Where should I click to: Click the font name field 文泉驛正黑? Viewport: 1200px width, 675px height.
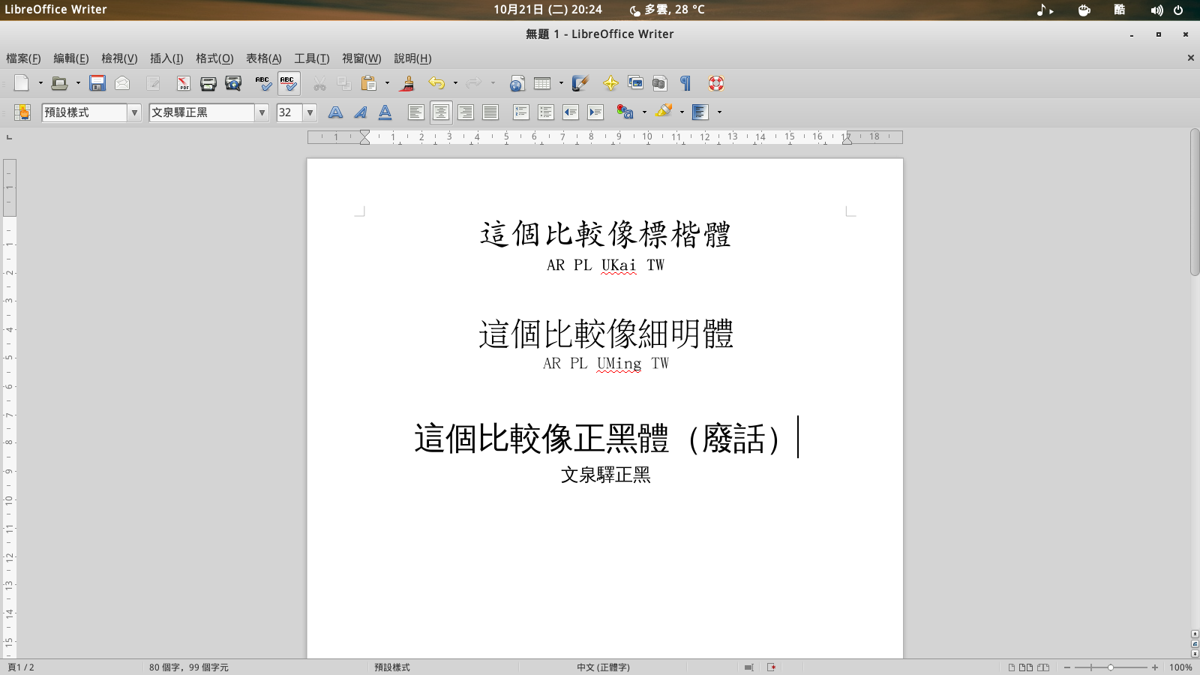pyautogui.click(x=202, y=112)
